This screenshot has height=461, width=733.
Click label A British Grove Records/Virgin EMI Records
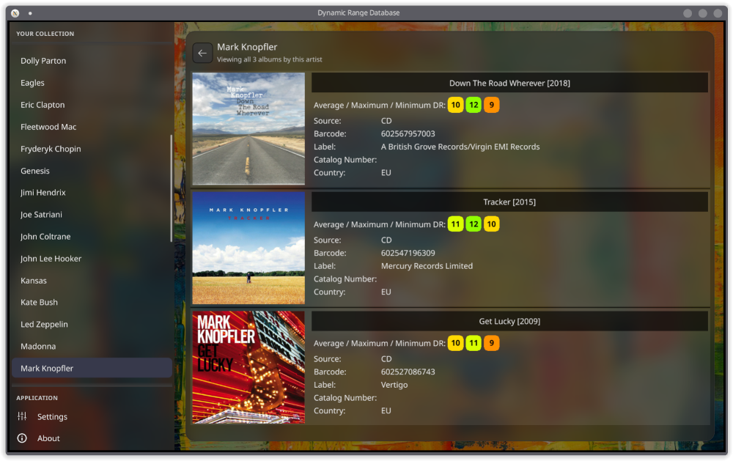(x=460, y=147)
